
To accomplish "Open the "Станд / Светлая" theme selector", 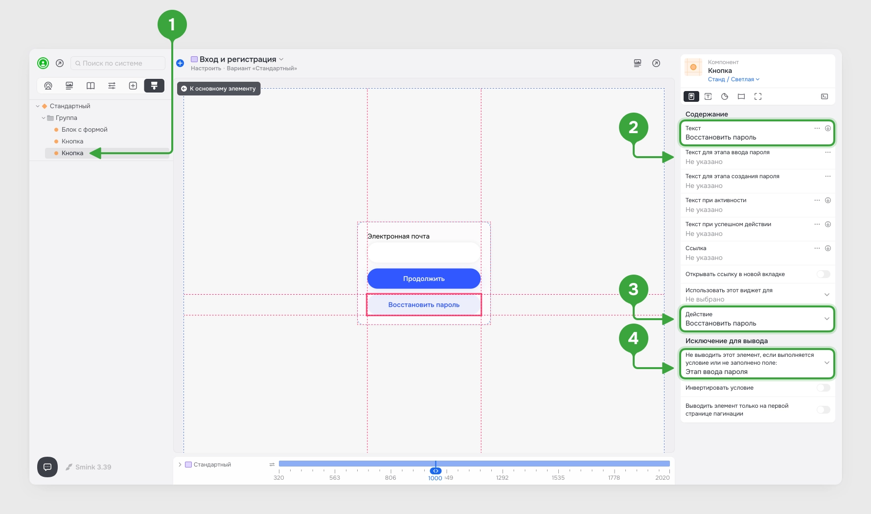I will click(733, 79).
